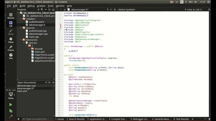Build project with hammer icon

click(x=11, y=116)
